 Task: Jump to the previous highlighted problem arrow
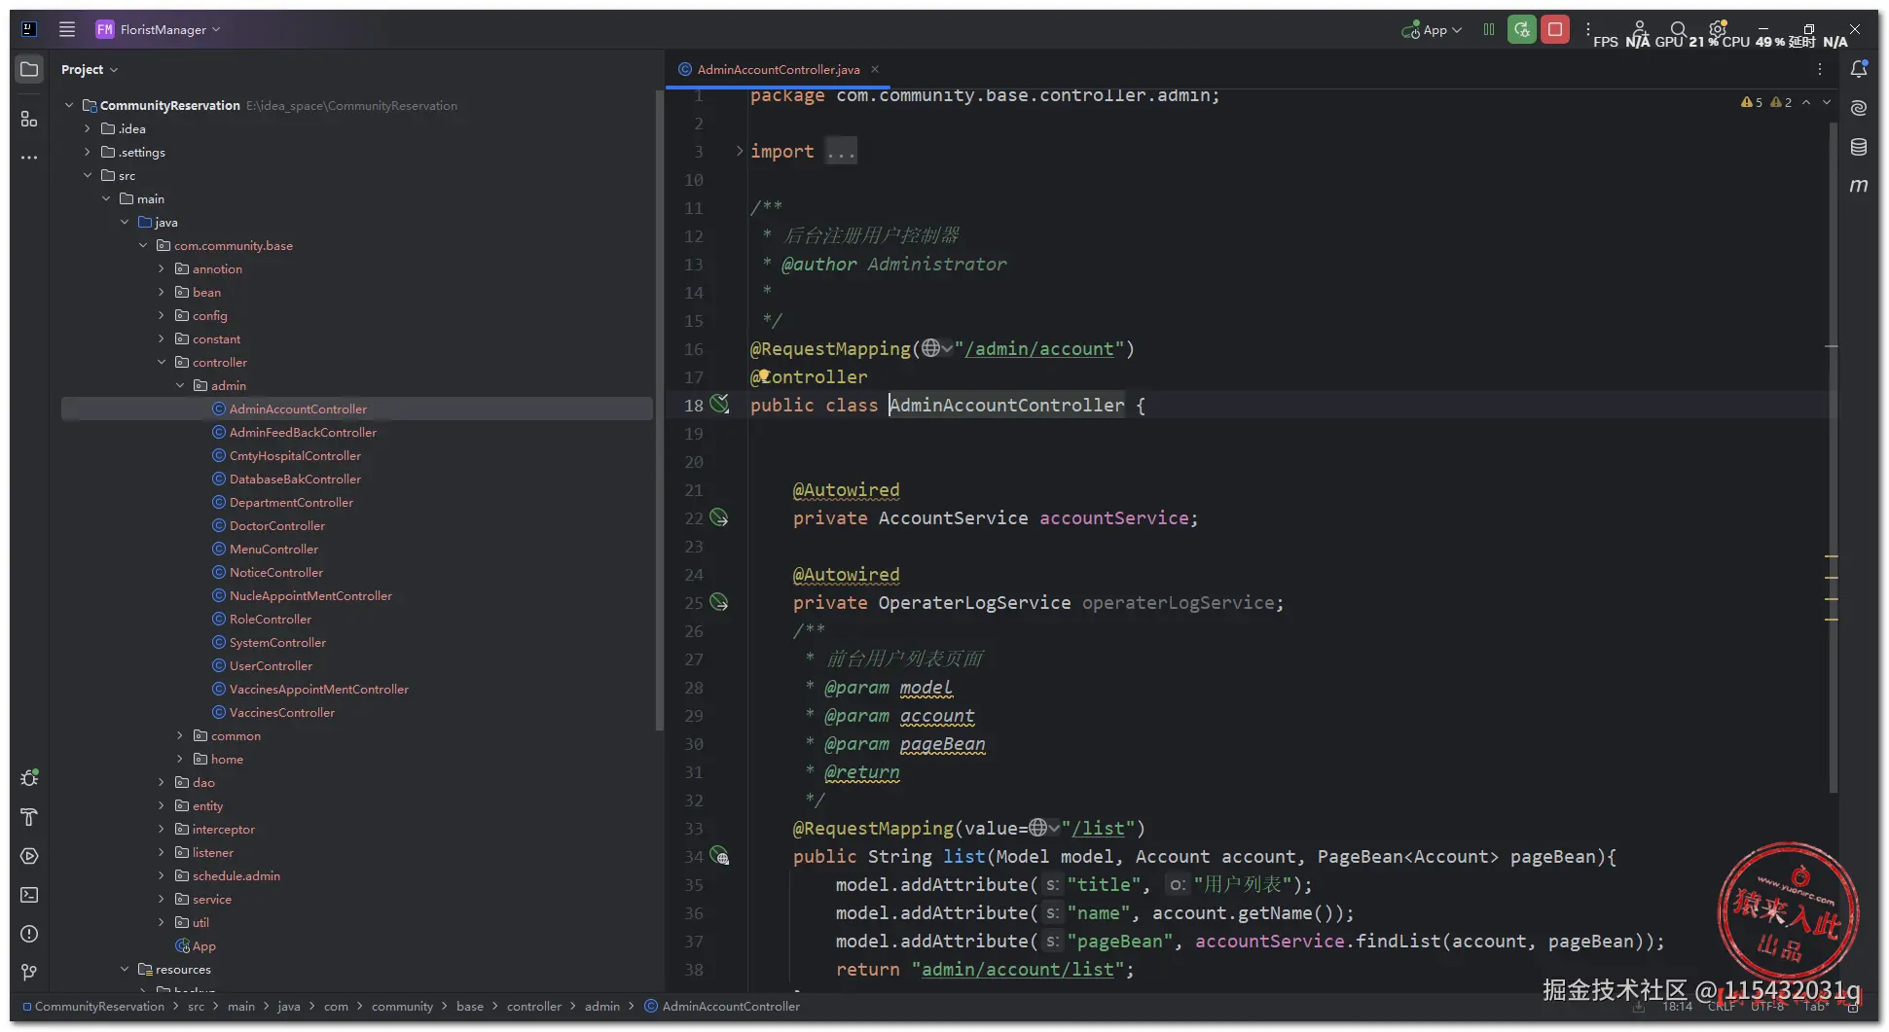[1806, 102]
